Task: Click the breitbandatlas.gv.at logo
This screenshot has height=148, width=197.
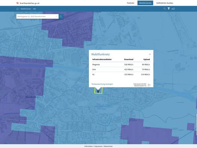Action: point(28,3)
